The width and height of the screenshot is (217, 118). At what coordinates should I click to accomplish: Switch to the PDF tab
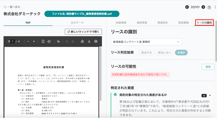(28, 23)
